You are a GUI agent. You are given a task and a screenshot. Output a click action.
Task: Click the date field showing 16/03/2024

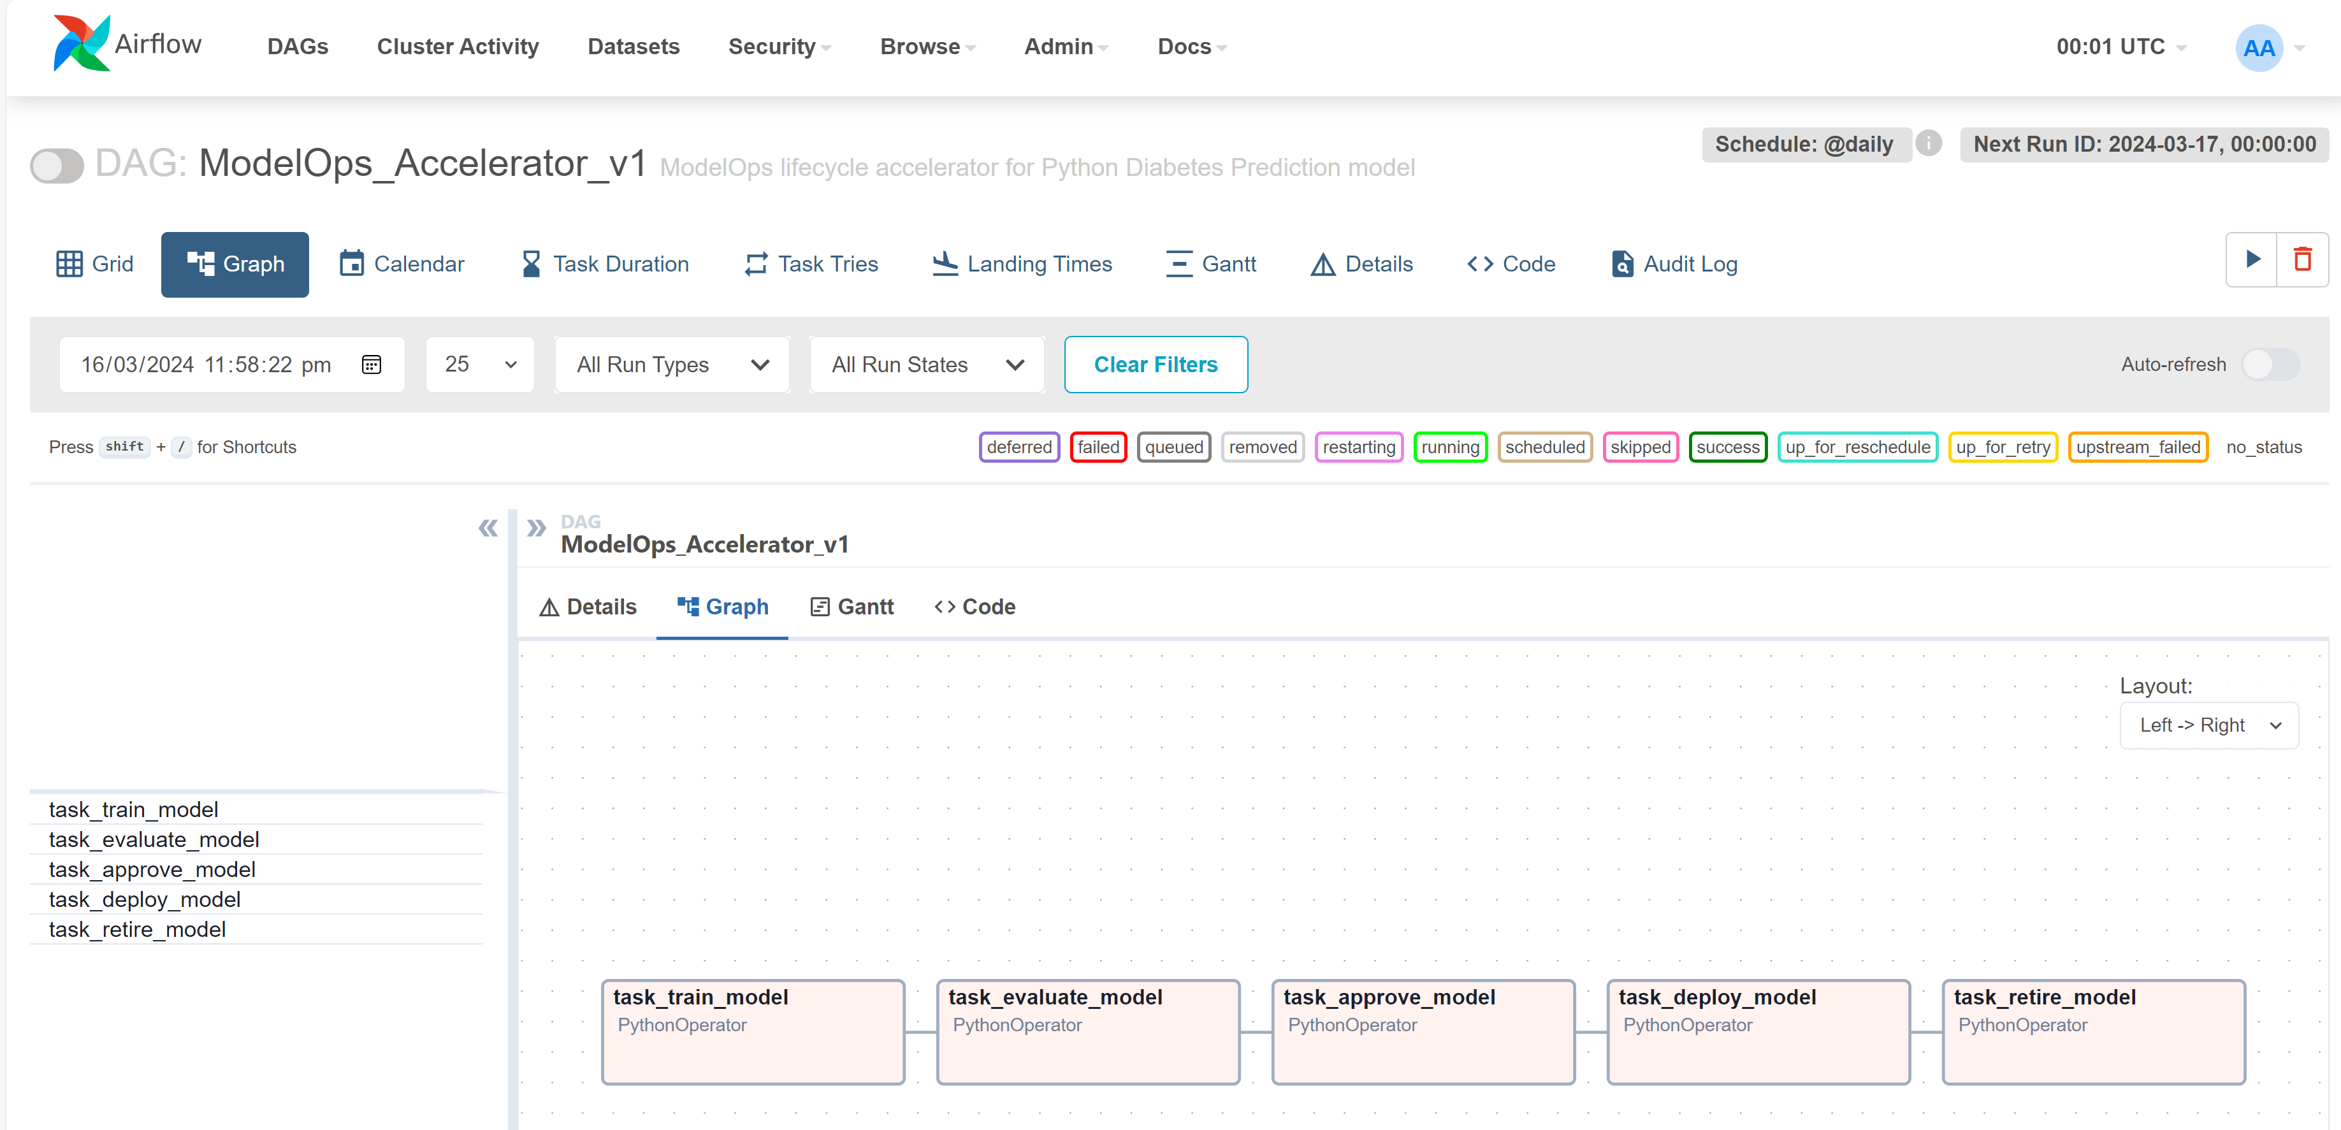pos(232,365)
